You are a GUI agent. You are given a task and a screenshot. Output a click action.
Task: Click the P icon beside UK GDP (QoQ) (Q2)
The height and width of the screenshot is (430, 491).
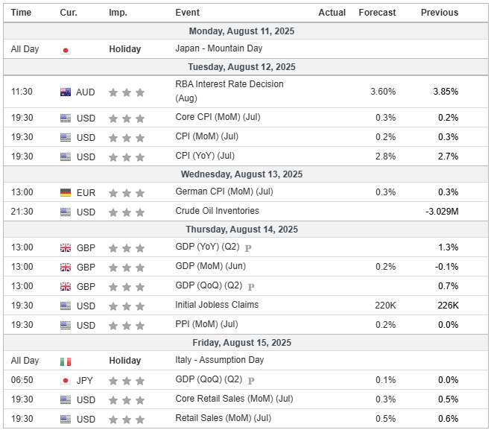click(251, 287)
